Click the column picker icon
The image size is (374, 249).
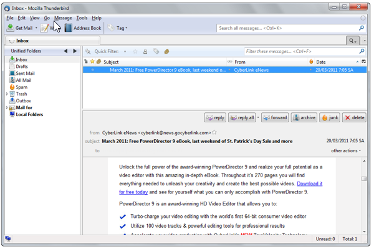coord(363,62)
